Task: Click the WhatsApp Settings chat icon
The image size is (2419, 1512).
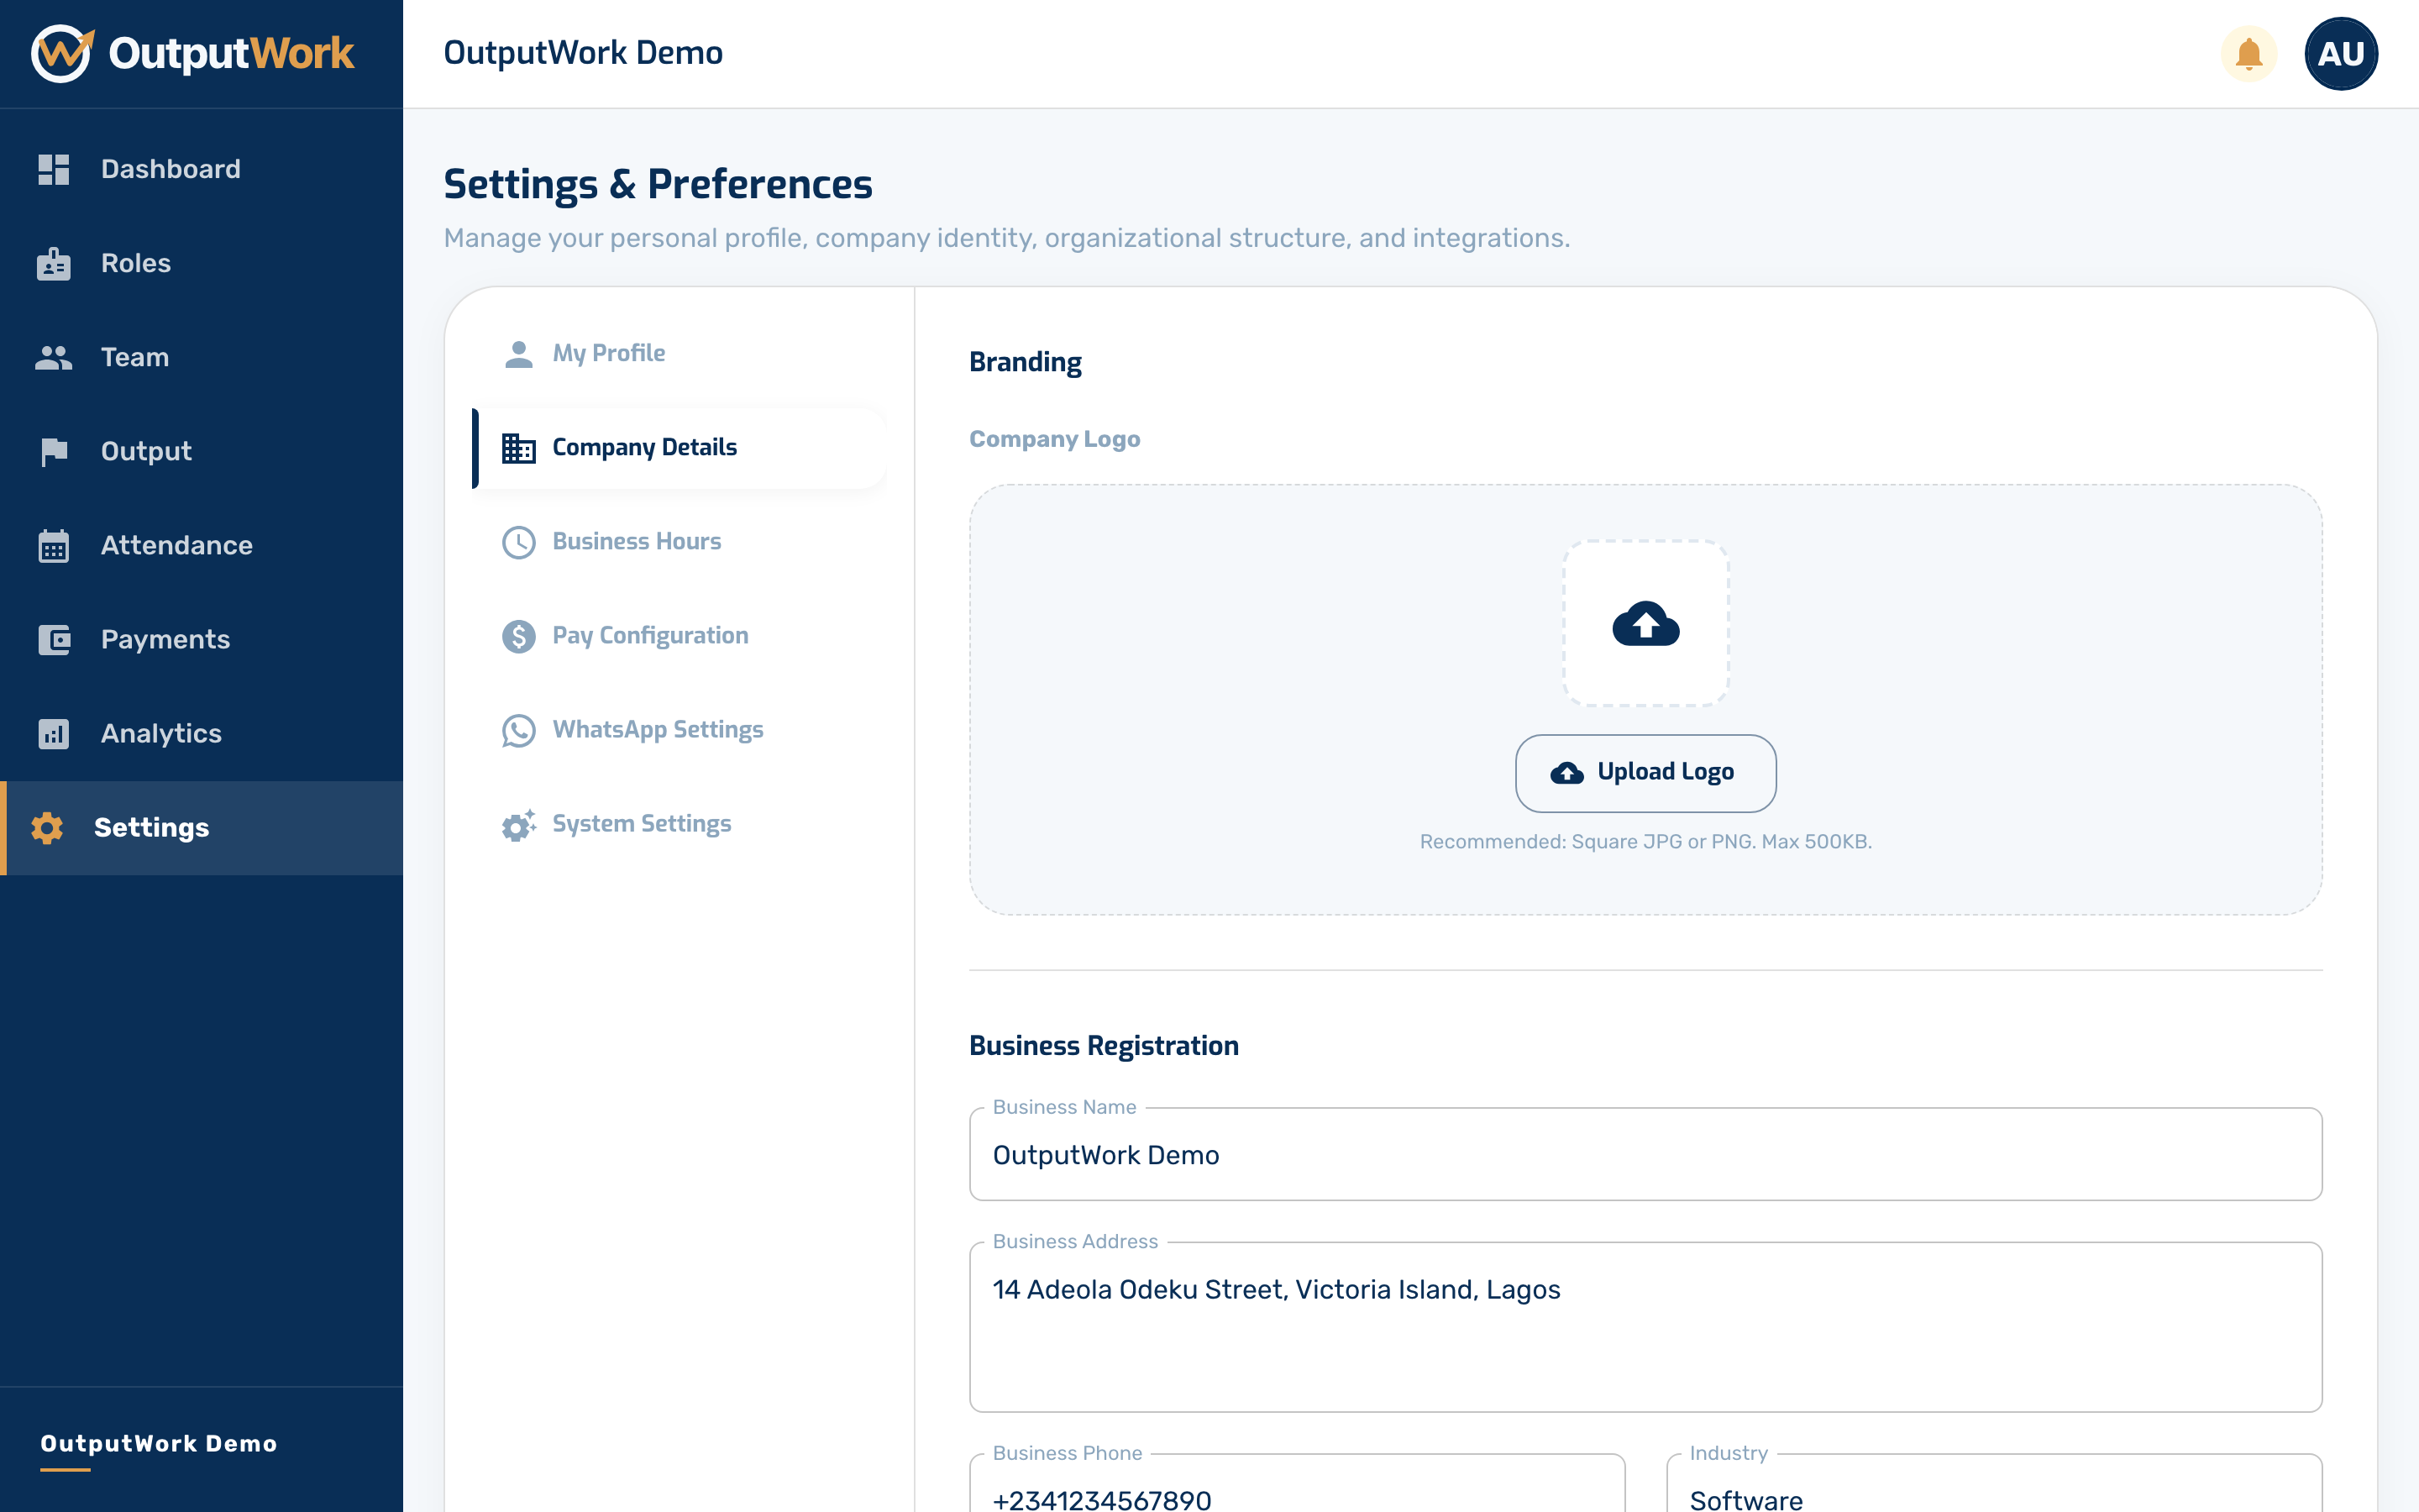Action: click(519, 730)
